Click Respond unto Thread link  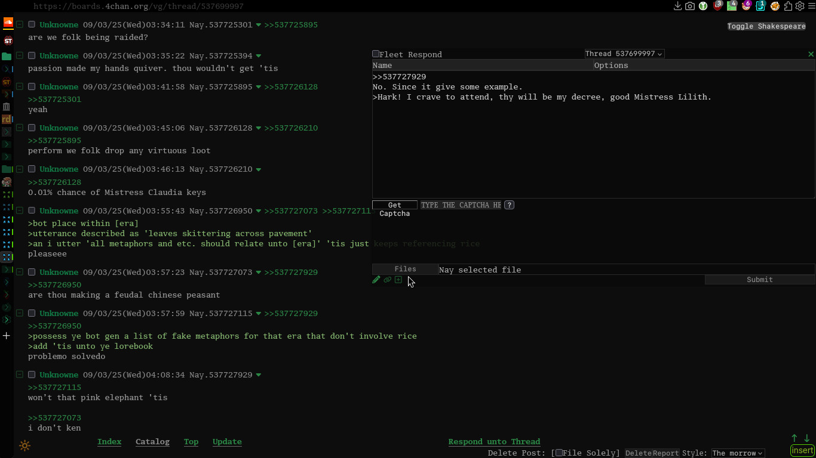point(494,442)
